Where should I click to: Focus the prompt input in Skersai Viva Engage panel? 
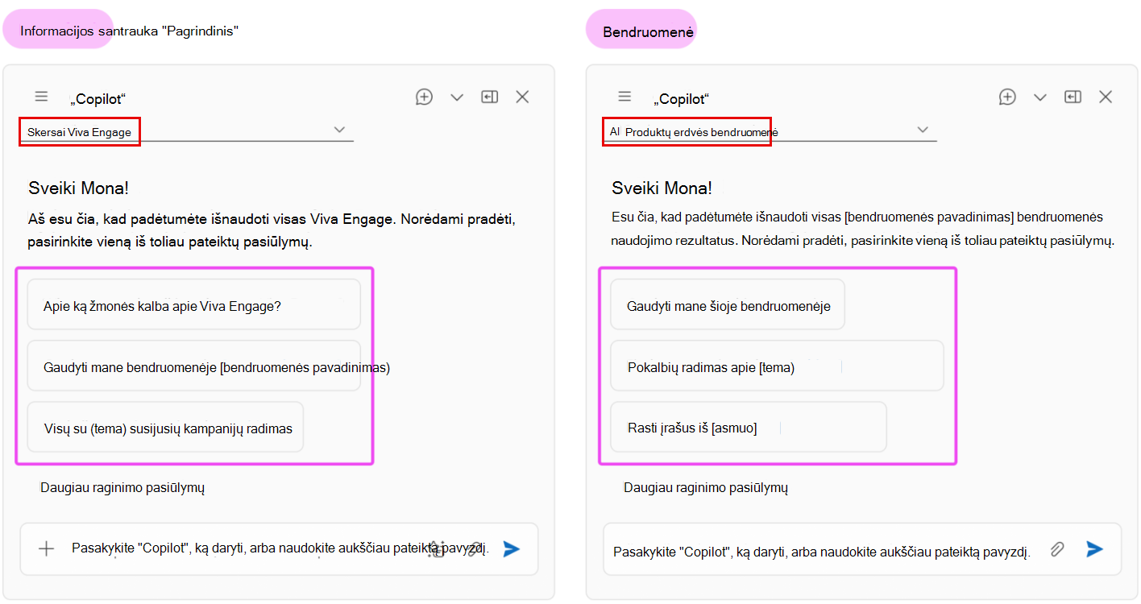pos(280,548)
